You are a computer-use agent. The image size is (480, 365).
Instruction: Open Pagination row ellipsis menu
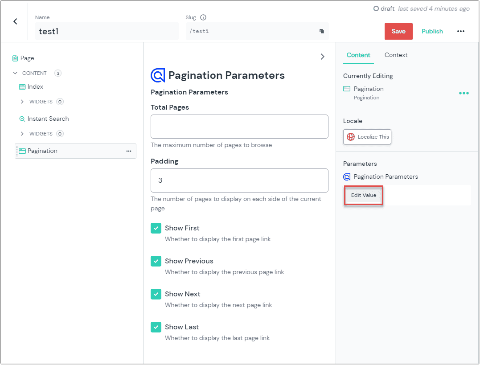pyautogui.click(x=129, y=151)
